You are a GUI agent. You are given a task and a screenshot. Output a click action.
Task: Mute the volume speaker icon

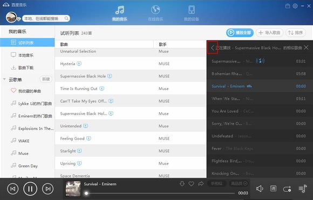point(260,189)
